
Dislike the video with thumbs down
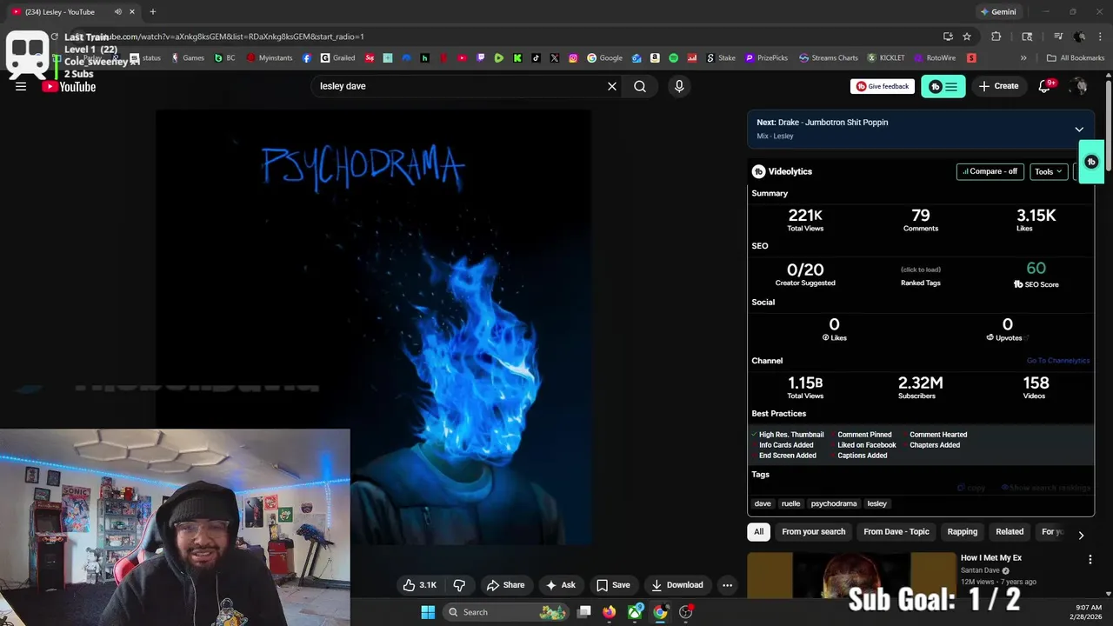460,585
